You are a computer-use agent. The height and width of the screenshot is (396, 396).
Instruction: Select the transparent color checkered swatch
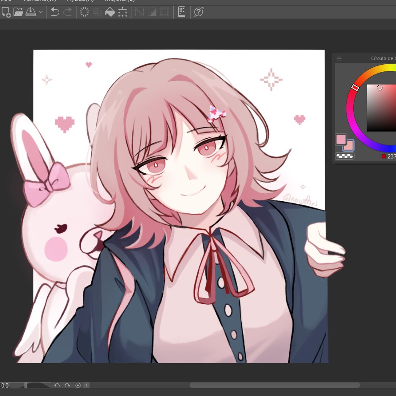345,156
